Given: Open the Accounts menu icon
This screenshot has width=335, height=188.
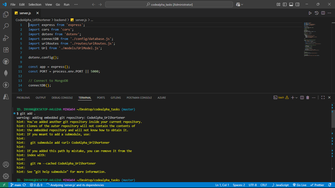Looking at the screenshot, I should [6, 164].
